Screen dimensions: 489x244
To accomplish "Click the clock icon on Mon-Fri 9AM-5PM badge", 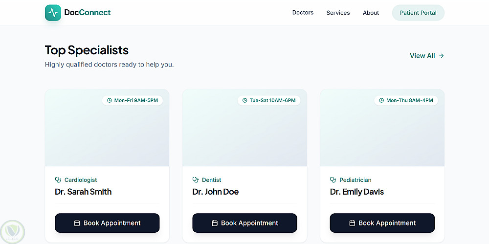I will 110,100.
